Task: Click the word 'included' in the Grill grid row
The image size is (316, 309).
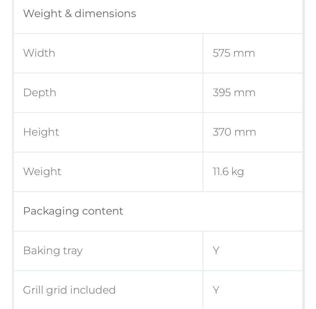Action: (93, 290)
